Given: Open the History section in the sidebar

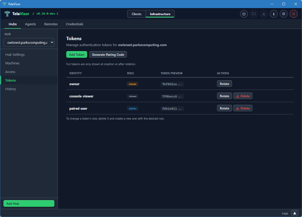Looking at the screenshot, I should tap(10, 89).
